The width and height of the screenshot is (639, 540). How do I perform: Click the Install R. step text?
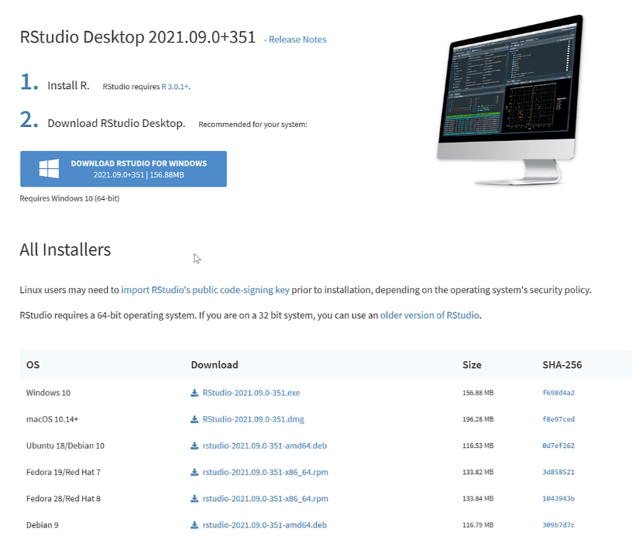click(x=68, y=85)
